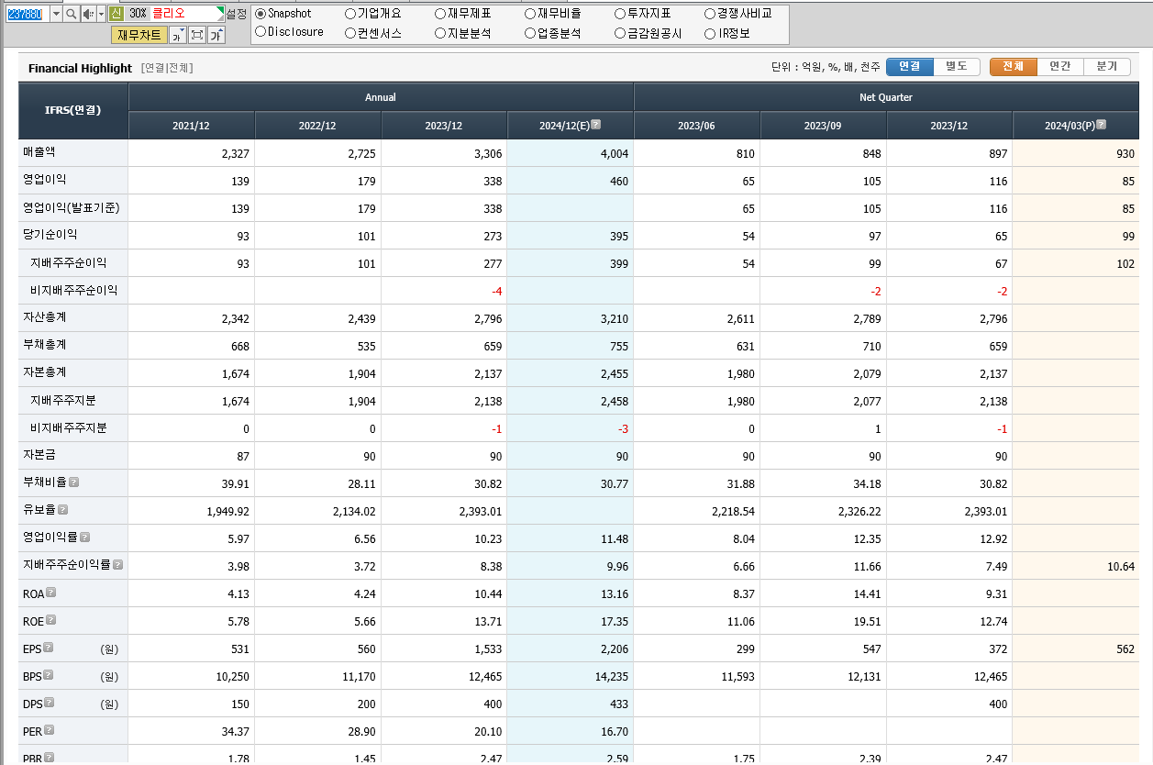This screenshot has width=1153, height=765.
Task: Switch to the 연결 consolidated tab
Action: (x=910, y=67)
